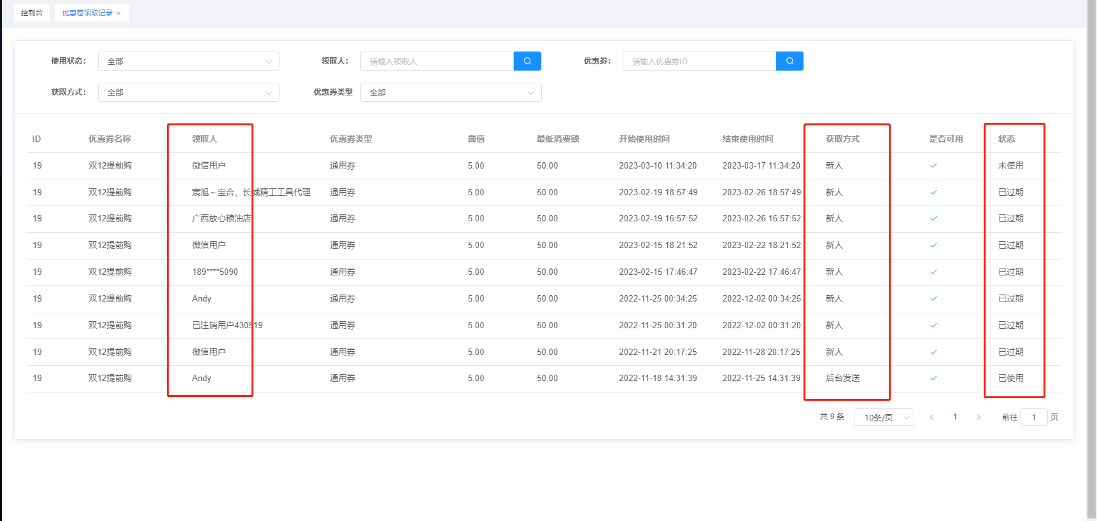Focus the 优惠券 ID input field

coord(699,62)
